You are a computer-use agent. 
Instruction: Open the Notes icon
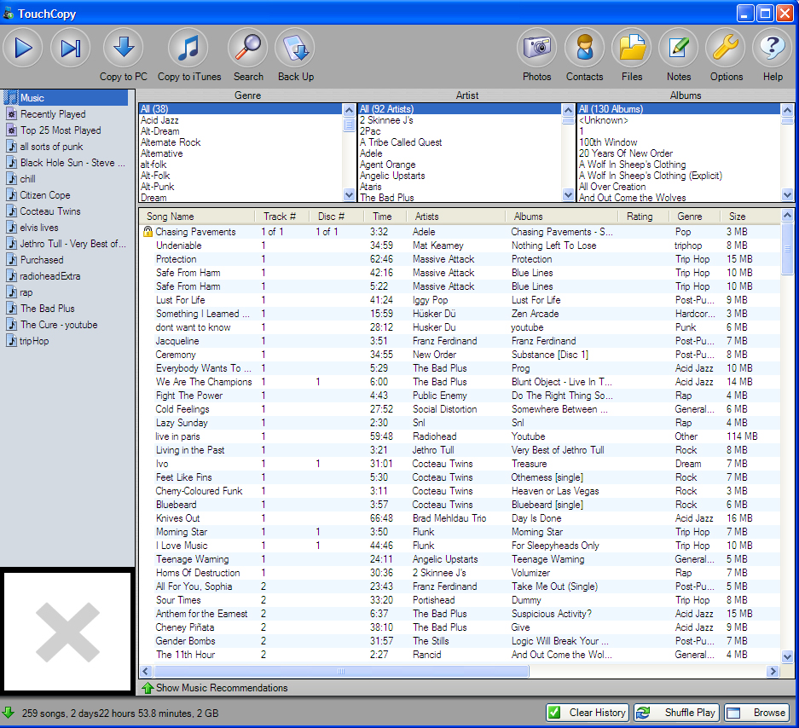tap(679, 49)
